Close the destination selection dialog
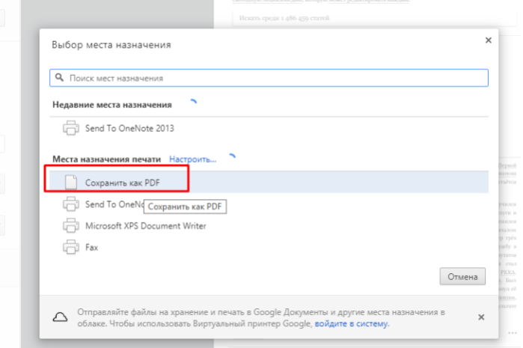Screen dimensions: 523x348 [x=489, y=40]
